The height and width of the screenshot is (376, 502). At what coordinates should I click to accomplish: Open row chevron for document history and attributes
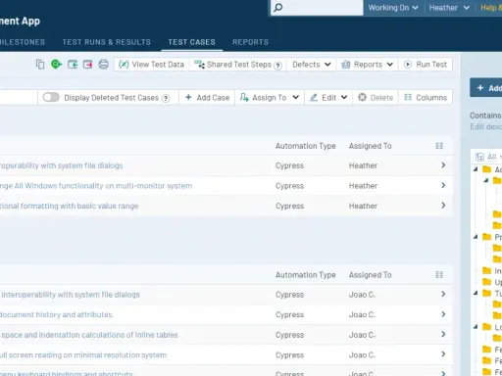(x=443, y=314)
